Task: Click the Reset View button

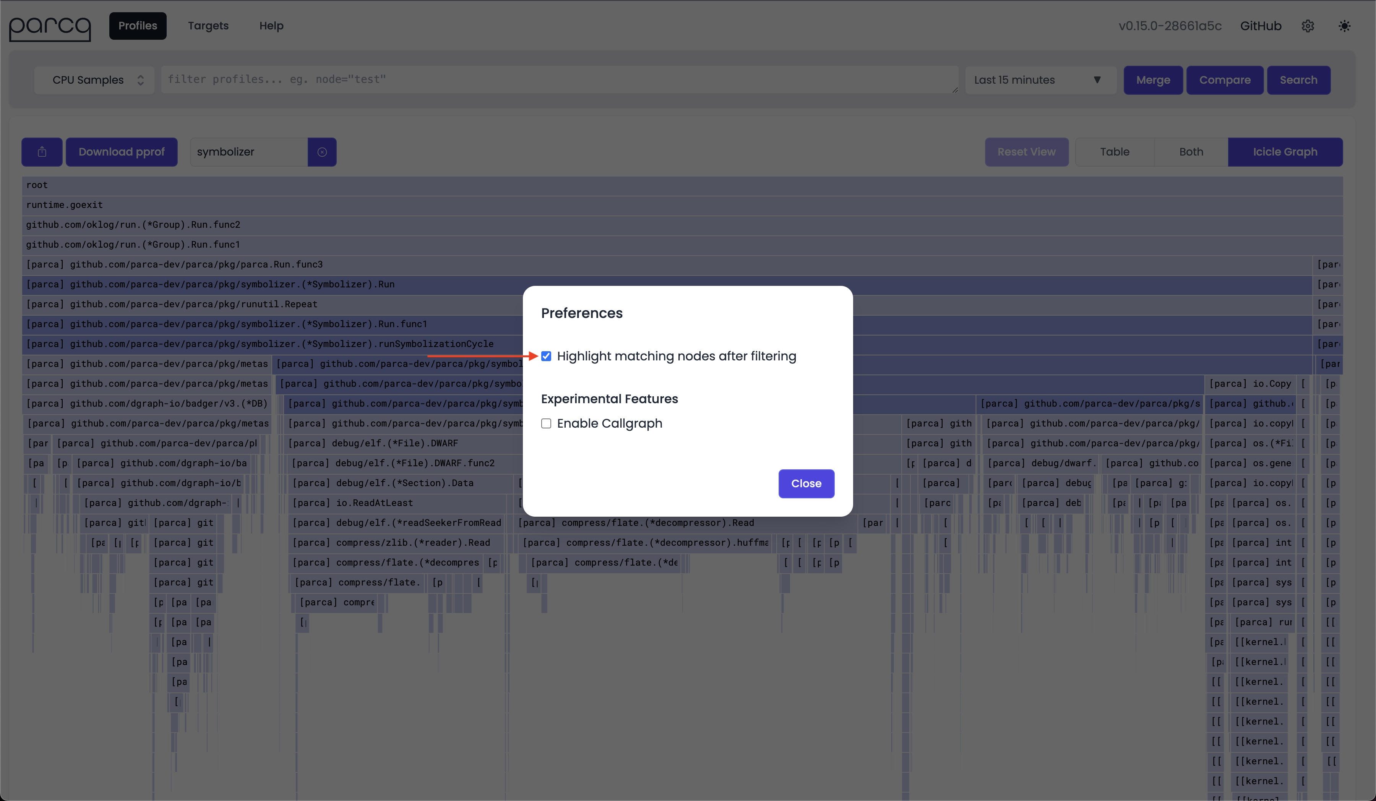Action: tap(1027, 152)
